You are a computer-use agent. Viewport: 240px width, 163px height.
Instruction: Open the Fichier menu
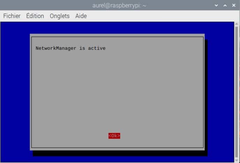pos(12,16)
